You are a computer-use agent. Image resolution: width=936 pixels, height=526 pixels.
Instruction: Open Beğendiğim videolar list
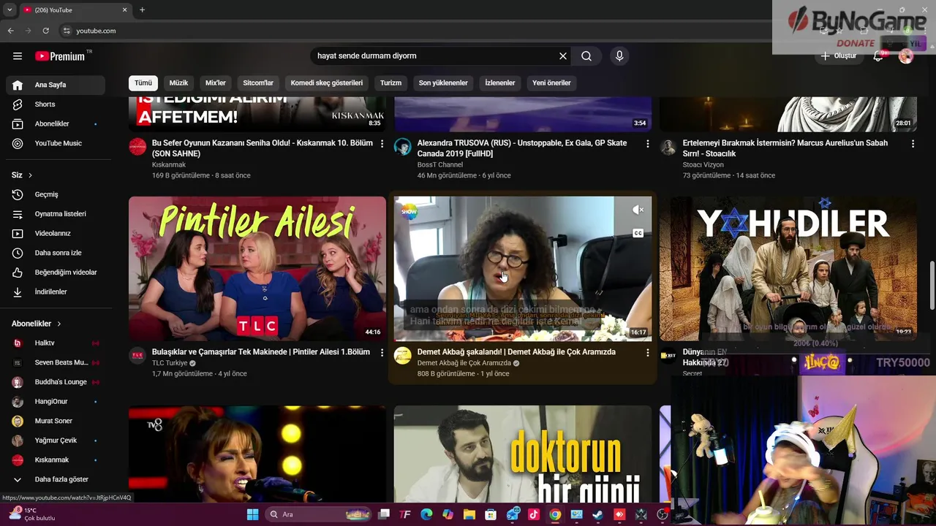56,272
